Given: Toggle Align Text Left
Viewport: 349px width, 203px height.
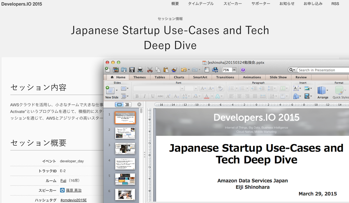Looking at the screenshot, I should tap(232, 96).
